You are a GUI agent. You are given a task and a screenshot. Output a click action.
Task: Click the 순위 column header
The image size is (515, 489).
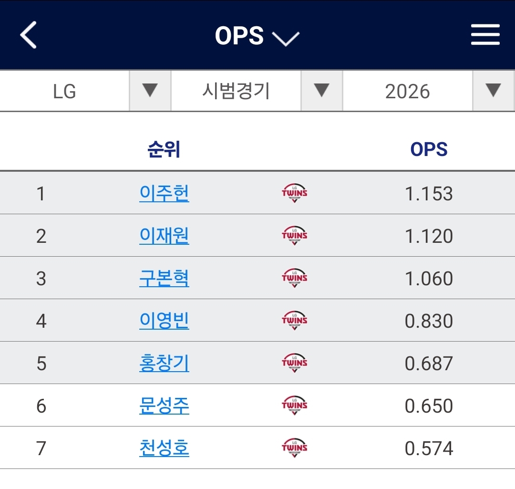(164, 150)
